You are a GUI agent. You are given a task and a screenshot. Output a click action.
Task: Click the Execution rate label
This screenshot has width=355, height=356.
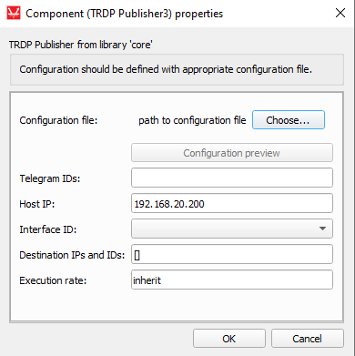pos(53,280)
